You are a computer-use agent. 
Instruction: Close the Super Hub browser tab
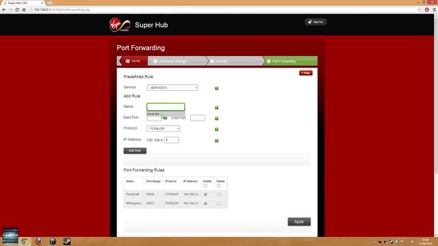coord(42,3)
